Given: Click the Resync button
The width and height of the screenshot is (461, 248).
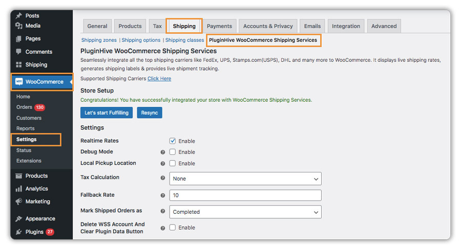Looking at the screenshot, I should click(150, 112).
